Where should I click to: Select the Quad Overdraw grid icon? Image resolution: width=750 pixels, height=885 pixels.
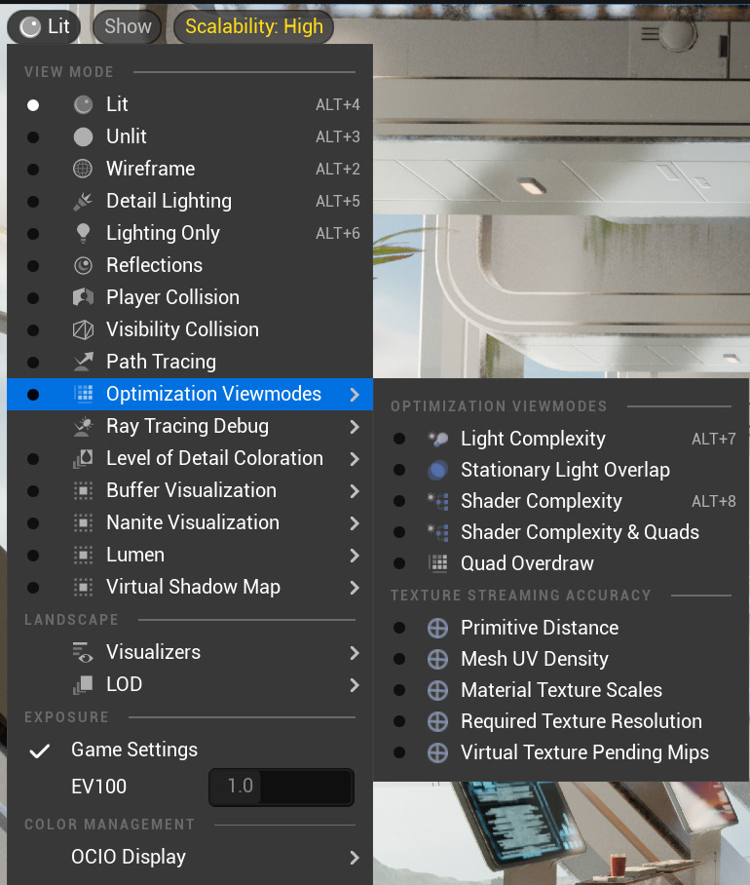point(438,563)
